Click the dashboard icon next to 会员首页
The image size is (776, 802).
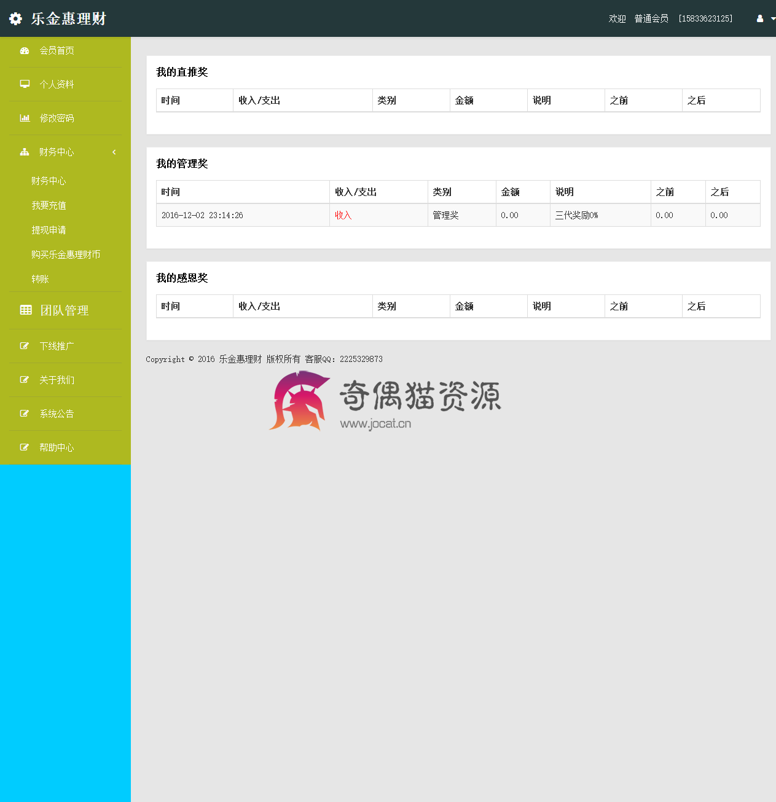25,51
